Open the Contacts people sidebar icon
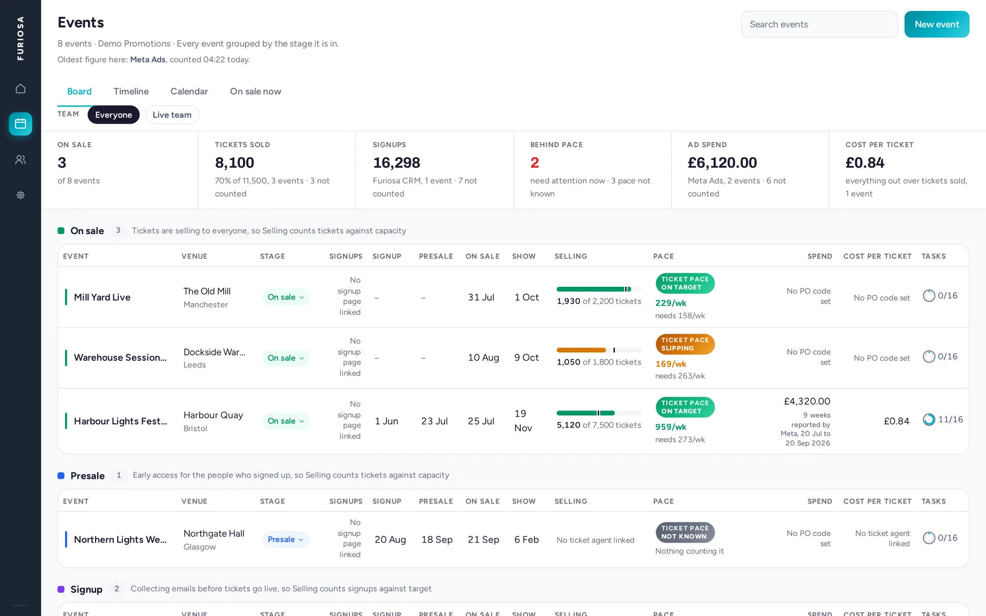The width and height of the screenshot is (986, 616). tap(20, 160)
